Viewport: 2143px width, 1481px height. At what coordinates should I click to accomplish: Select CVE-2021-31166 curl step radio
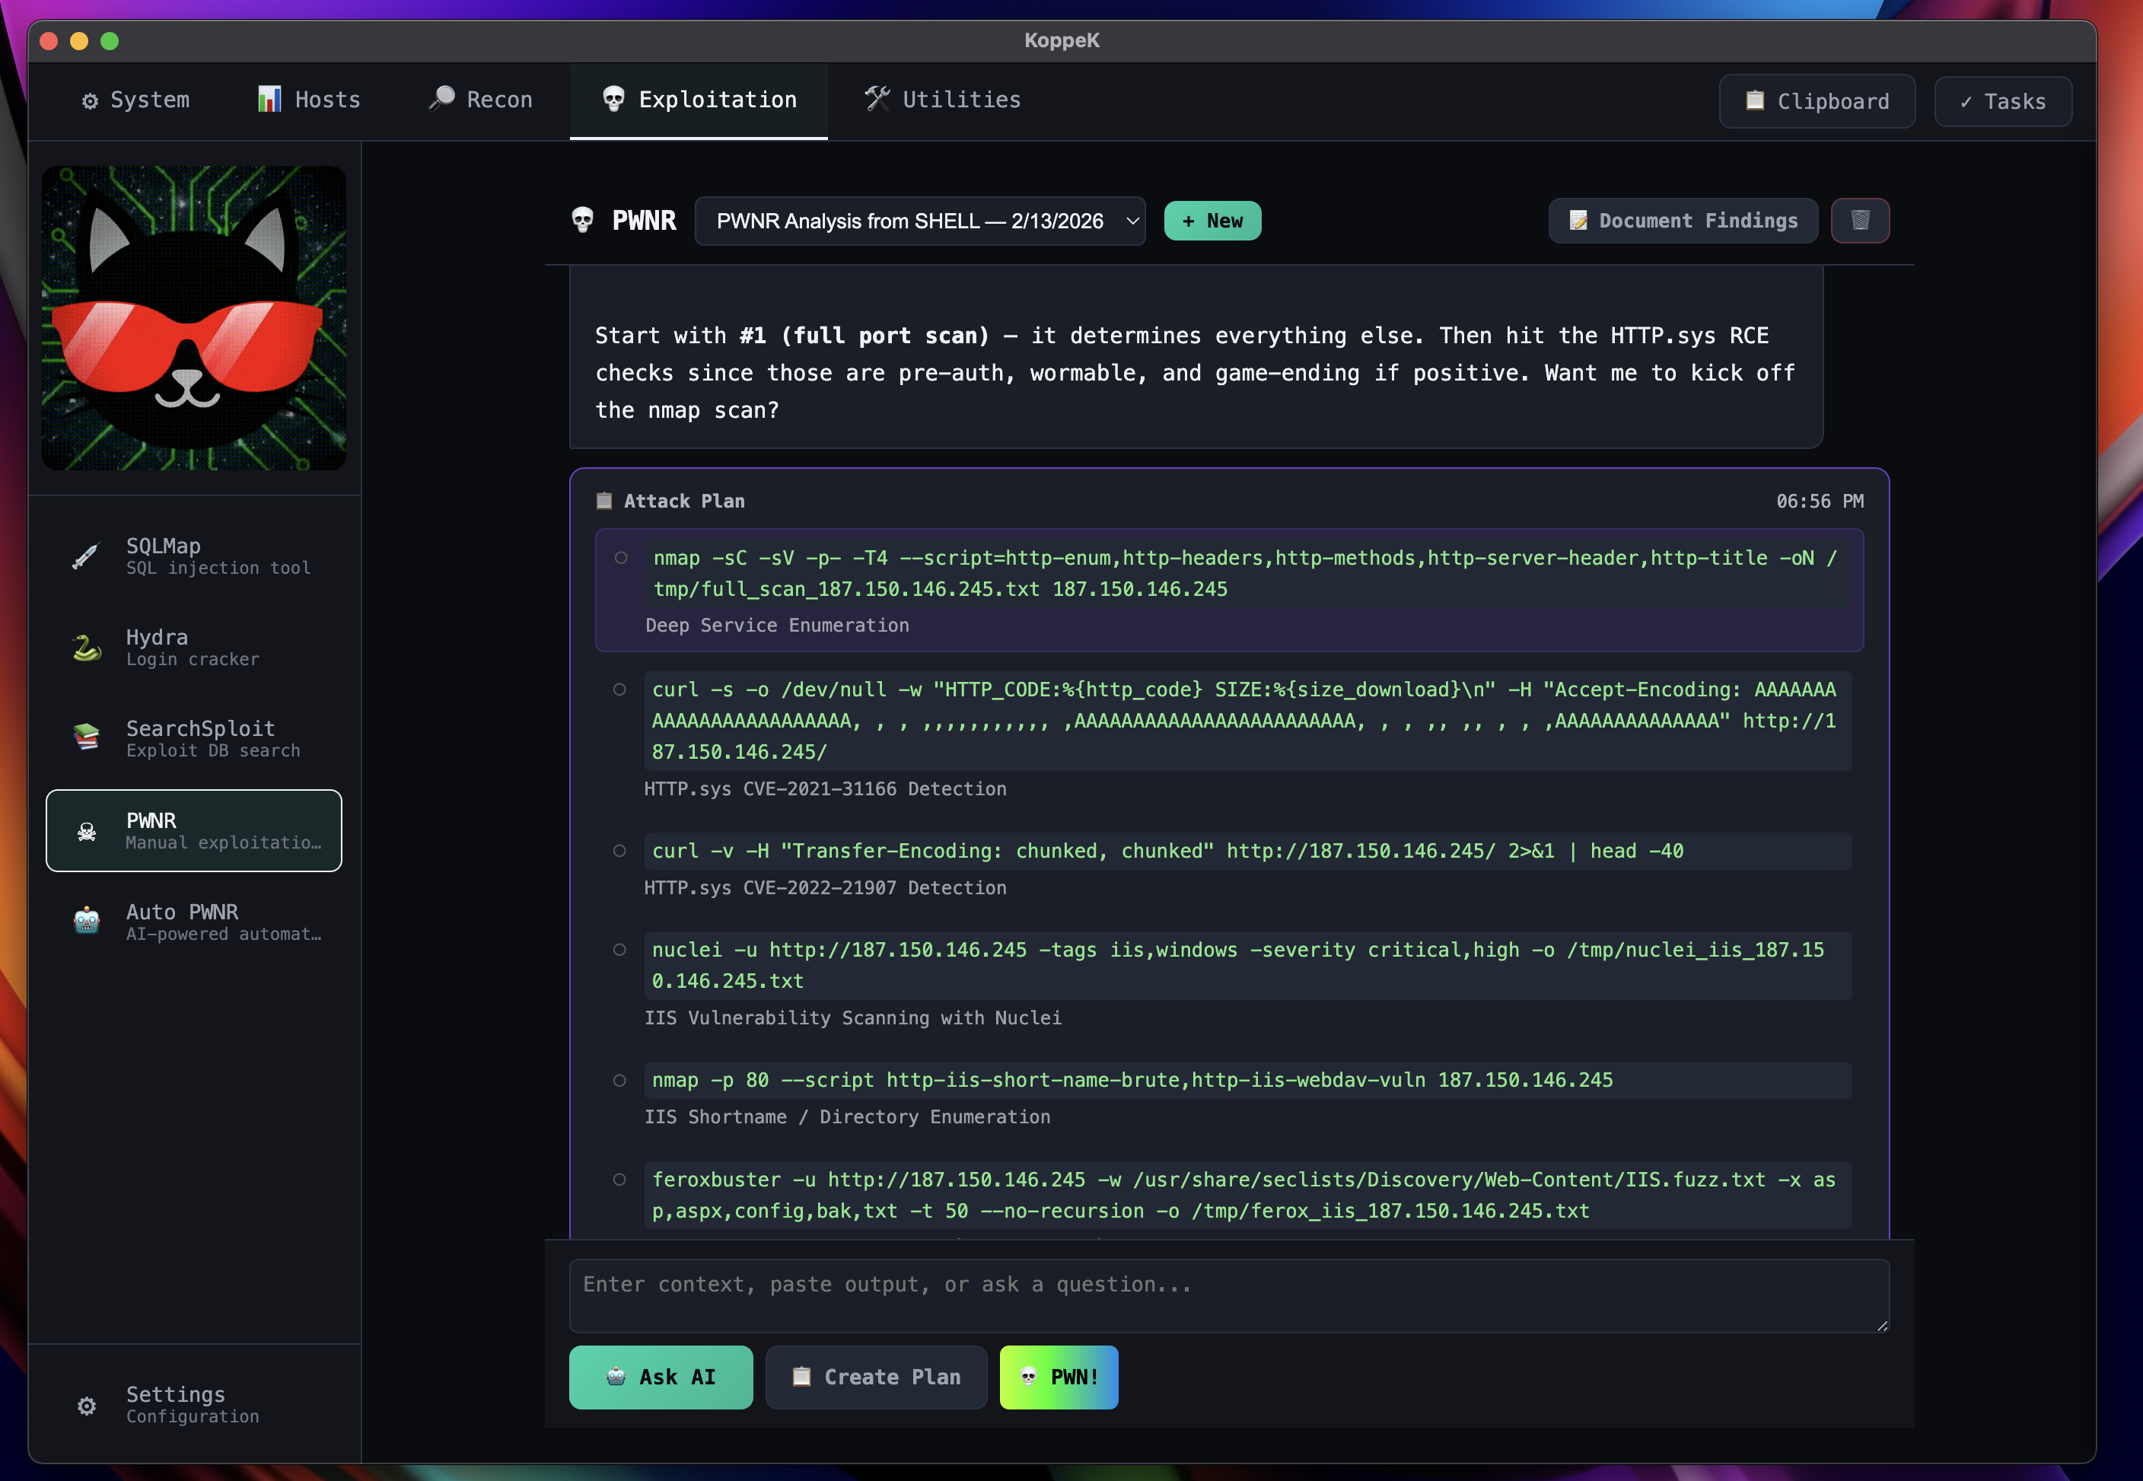click(619, 690)
